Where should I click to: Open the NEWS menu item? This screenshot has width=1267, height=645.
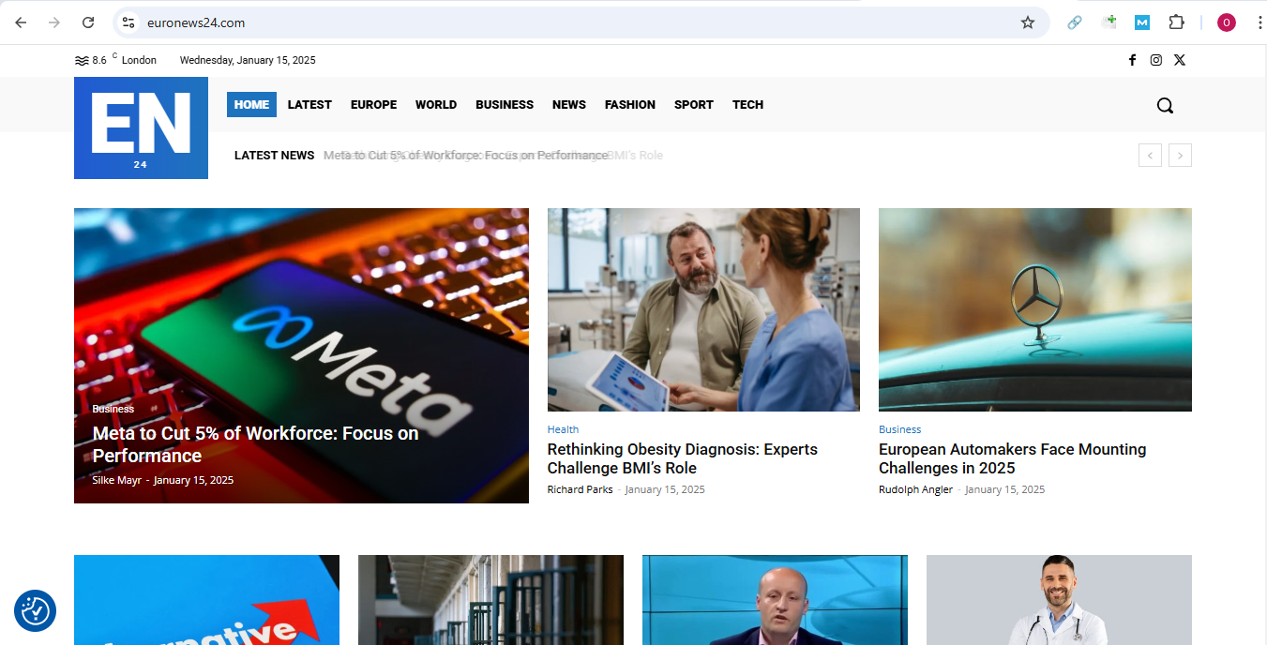569,105
